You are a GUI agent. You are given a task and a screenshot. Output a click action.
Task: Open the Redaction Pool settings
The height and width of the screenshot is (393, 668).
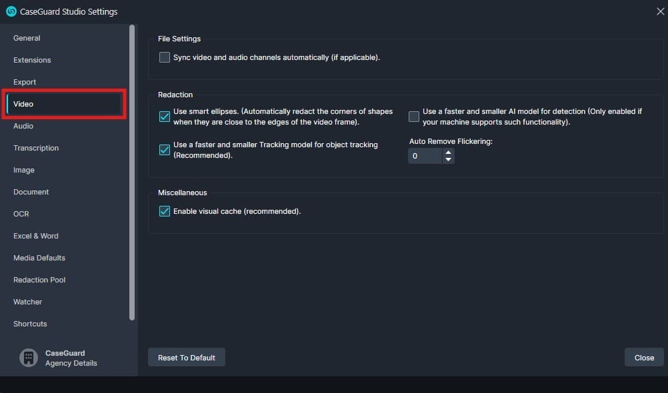click(39, 280)
